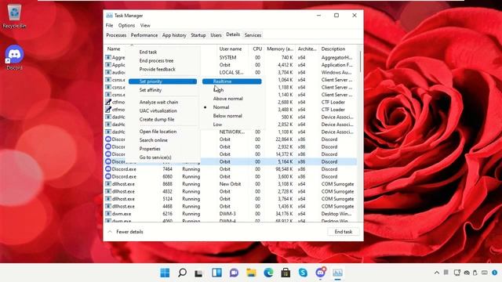The image size is (502, 282).
Task: Click the 98,548 K memory cell
Action: pos(284,169)
